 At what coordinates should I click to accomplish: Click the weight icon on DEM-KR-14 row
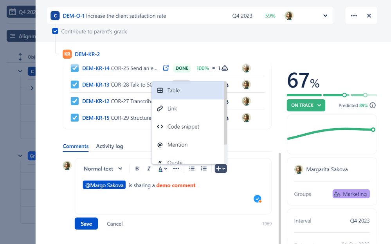(225, 68)
